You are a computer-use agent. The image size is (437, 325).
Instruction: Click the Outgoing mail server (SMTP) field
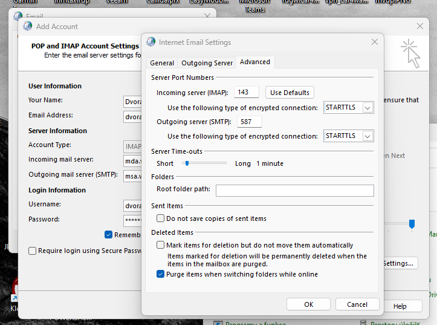(132, 176)
